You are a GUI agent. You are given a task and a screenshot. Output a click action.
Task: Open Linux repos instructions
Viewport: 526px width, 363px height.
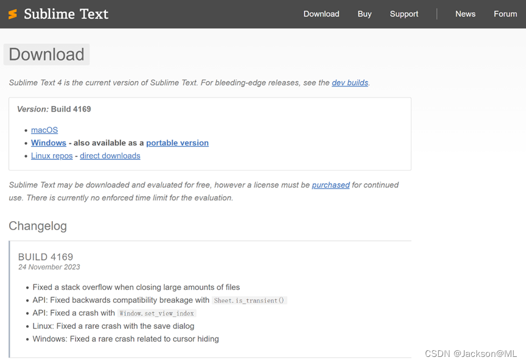tap(52, 156)
